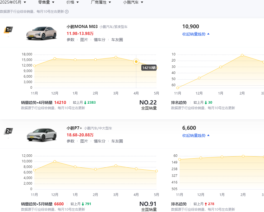This screenshot has width=264, height=212.
Task: Select 1月 point on P7+ sales chart
Action: click(75, 167)
